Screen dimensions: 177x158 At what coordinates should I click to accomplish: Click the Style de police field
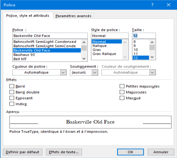pyautogui.click(x=110, y=36)
